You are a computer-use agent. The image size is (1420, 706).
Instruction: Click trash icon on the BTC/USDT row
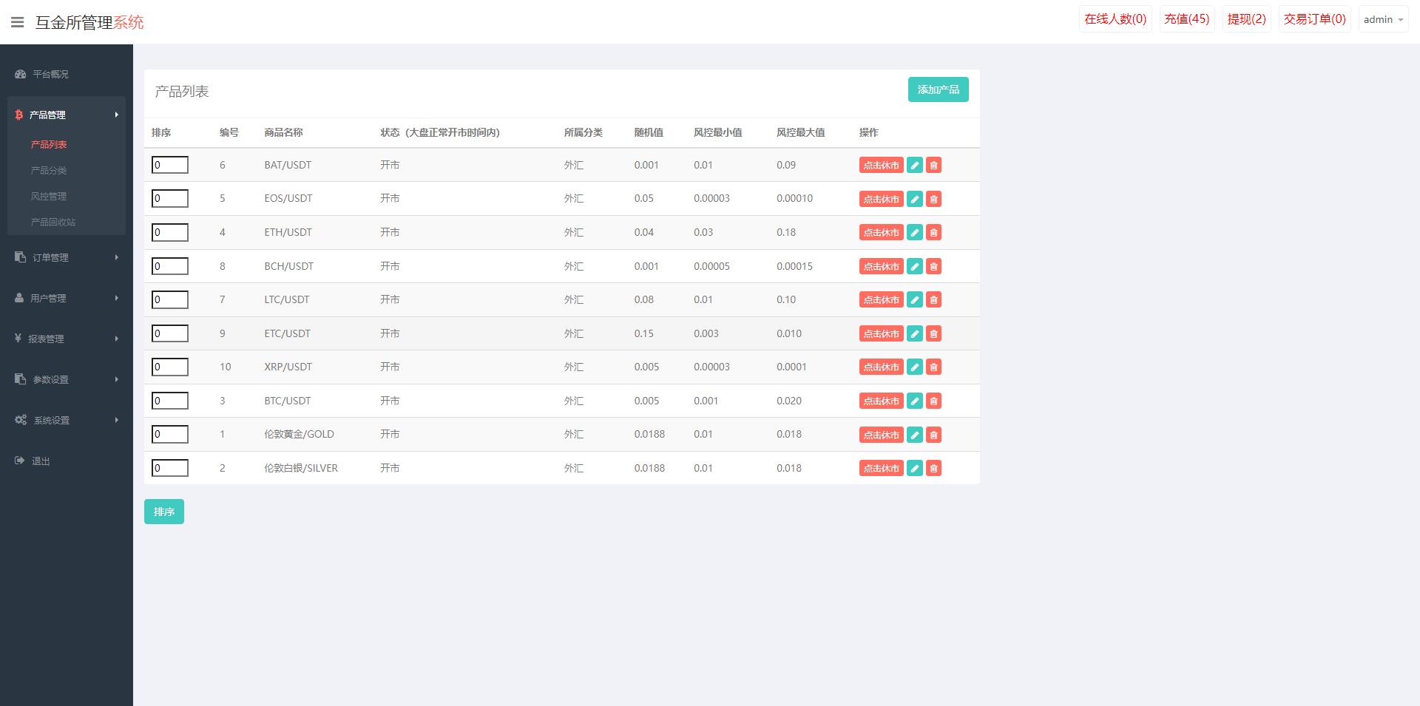(x=933, y=401)
